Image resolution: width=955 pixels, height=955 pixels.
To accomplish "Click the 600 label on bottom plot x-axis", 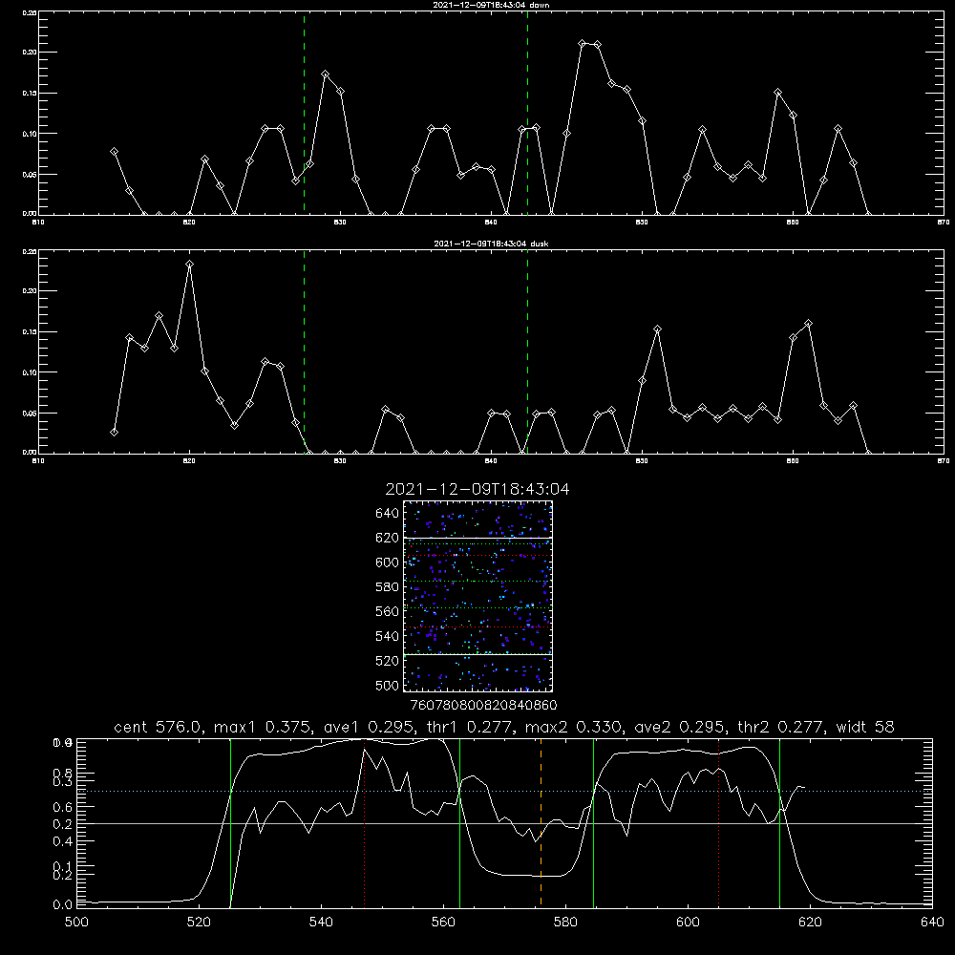I will tap(688, 923).
